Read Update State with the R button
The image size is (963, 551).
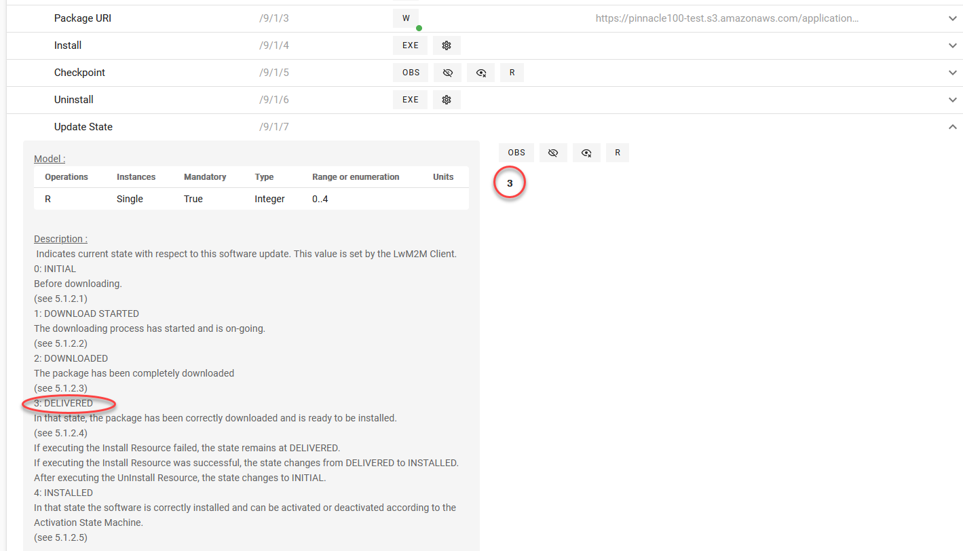tap(618, 153)
